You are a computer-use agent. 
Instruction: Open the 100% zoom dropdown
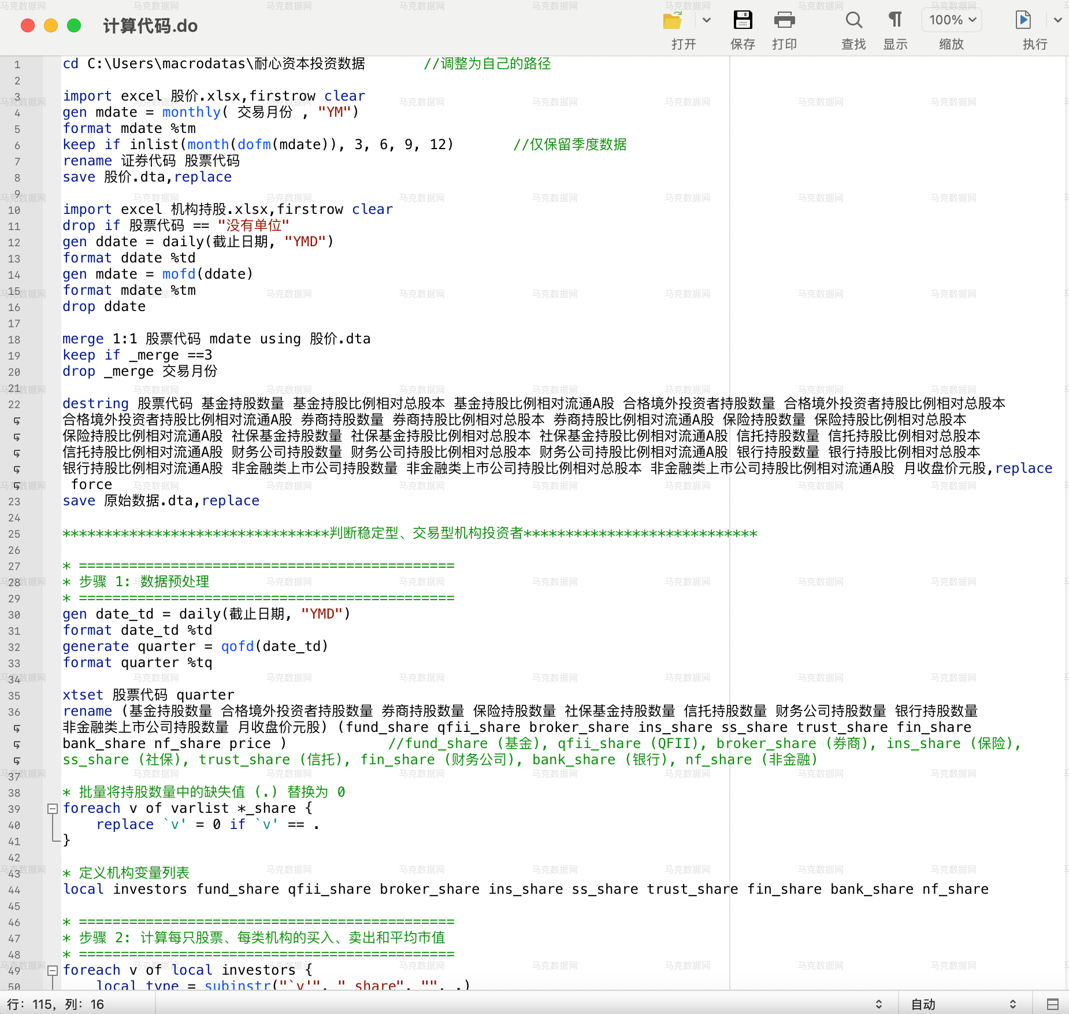(x=952, y=20)
